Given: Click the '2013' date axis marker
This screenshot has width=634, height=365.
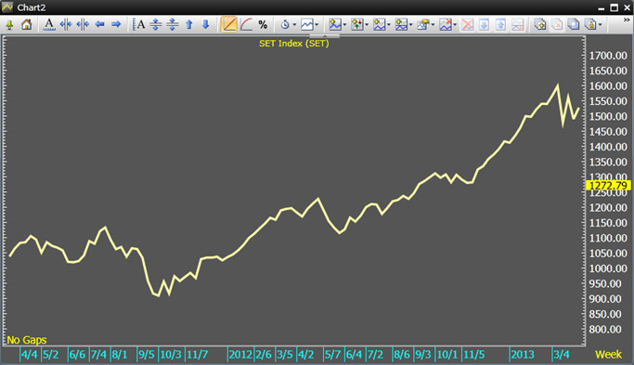Looking at the screenshot, I should (x=523, y=355).
